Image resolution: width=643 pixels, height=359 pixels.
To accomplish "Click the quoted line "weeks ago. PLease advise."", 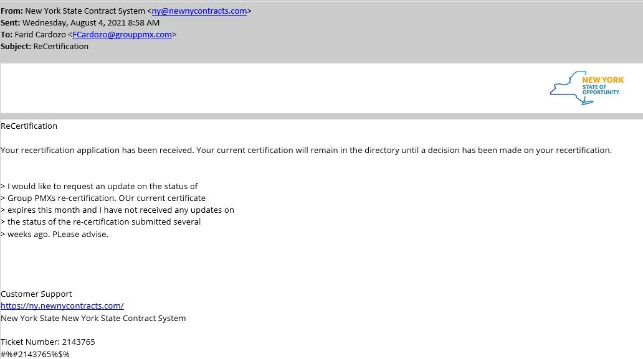I will pos(57,235).
